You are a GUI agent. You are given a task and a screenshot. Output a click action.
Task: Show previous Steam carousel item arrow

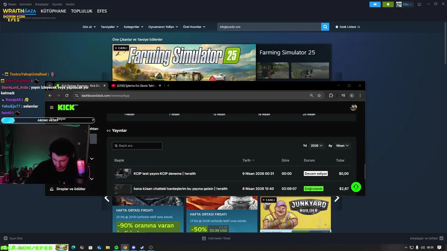[107, 199]
